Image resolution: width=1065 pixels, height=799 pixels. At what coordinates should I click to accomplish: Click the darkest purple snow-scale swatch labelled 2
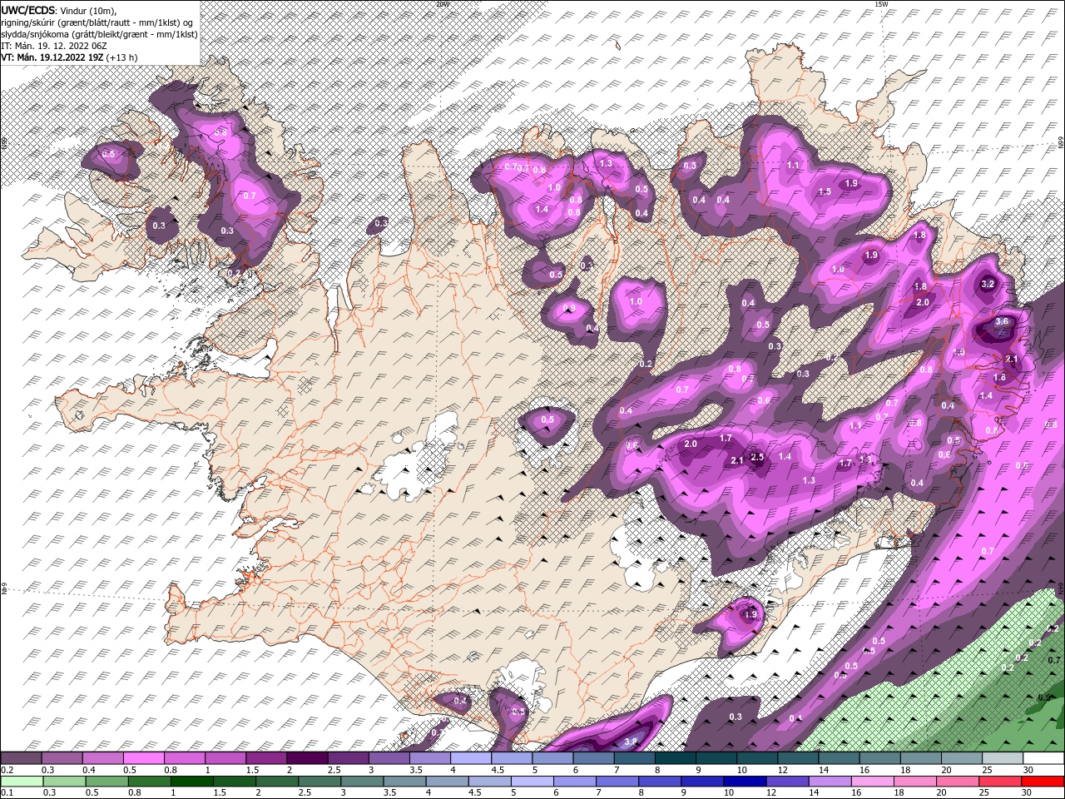(x=307, y=758)
